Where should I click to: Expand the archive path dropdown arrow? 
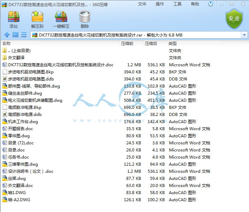coord(244,35)
